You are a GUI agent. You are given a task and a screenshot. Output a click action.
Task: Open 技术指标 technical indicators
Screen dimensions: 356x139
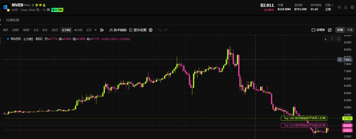point(118,30)
